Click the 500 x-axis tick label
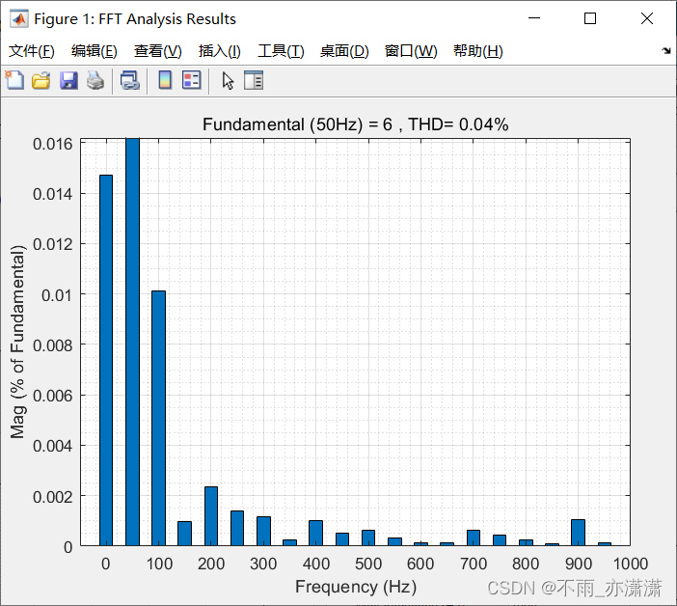 coord(368,564)
